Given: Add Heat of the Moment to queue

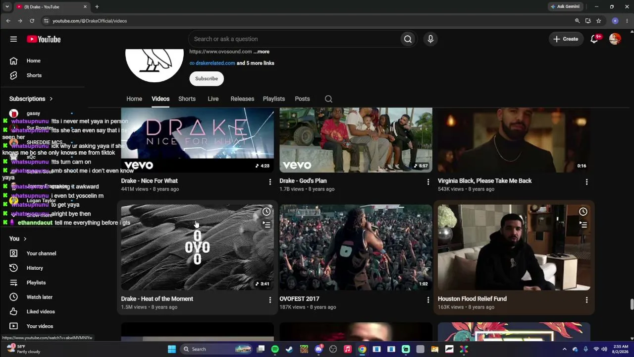Looking at the screenshot, I should (x=266, y=225).
